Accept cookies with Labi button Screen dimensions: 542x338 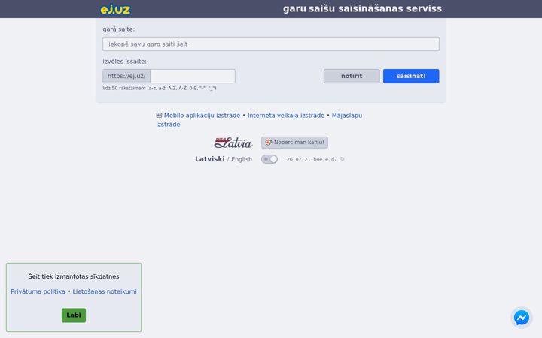point(74,315)
